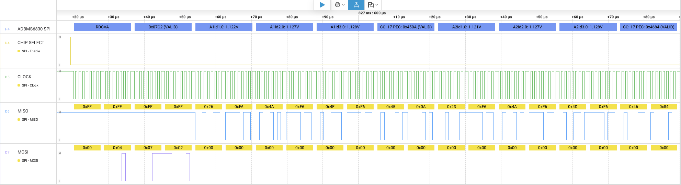The width and height of the screenshot is (681, 185).
Task: Select the A1id3.0: 1.128V result bubble
Action: coord(345,27)
